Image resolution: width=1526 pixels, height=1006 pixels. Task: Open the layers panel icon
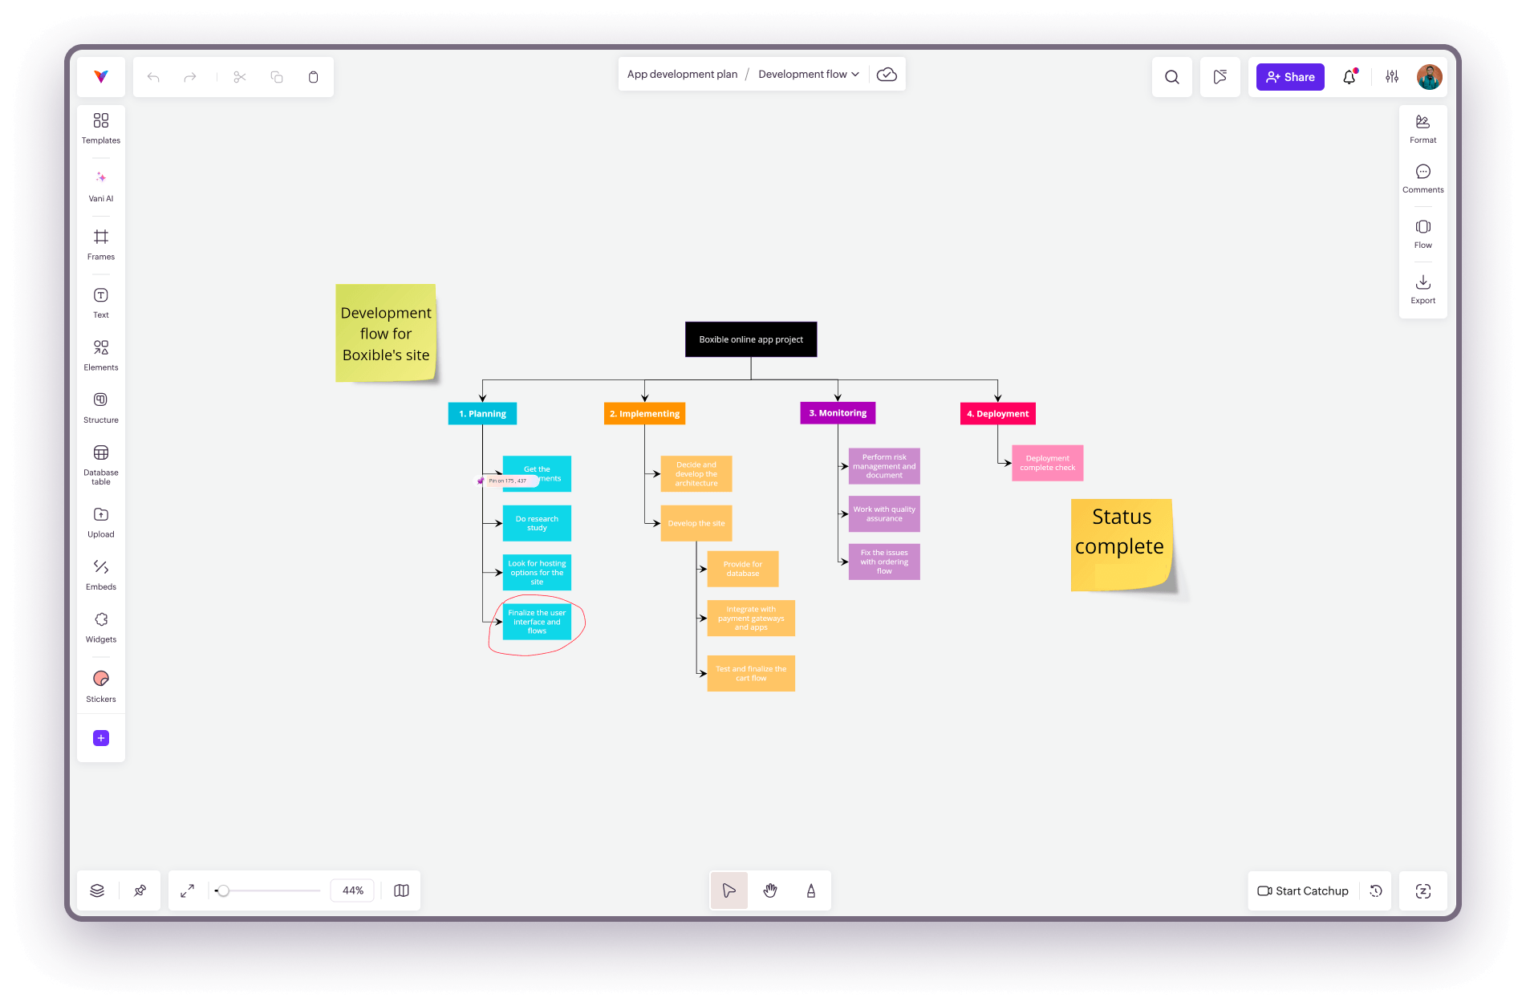pos(97,890)
